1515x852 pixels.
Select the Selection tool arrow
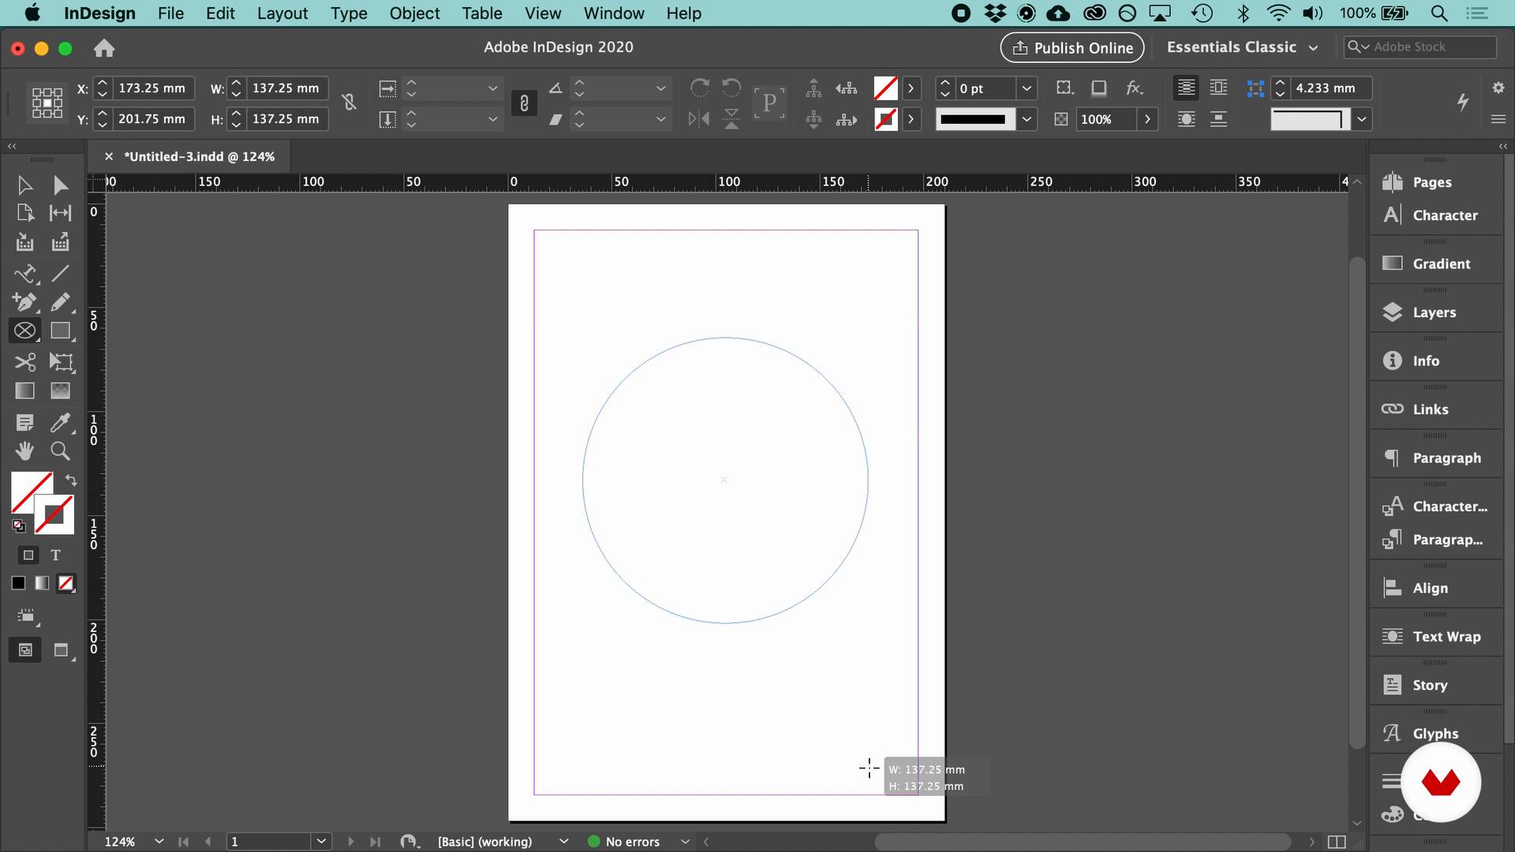point(24,185)
